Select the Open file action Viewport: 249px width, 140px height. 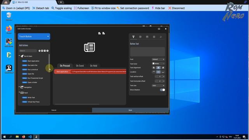pos(28,74)
